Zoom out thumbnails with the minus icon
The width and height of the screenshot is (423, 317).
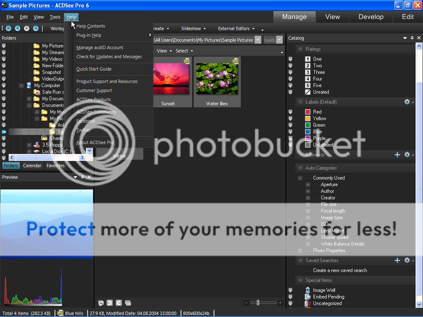click(x=246, y=303)
